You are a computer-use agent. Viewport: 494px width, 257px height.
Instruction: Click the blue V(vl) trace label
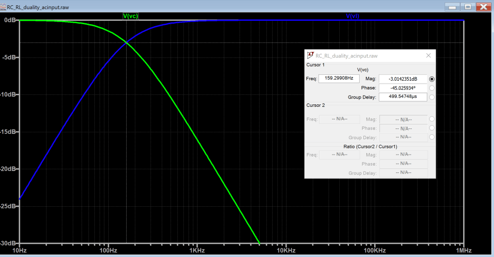[352, 16]
